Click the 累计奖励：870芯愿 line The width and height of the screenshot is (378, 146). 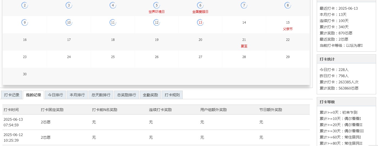pos(336,33)
